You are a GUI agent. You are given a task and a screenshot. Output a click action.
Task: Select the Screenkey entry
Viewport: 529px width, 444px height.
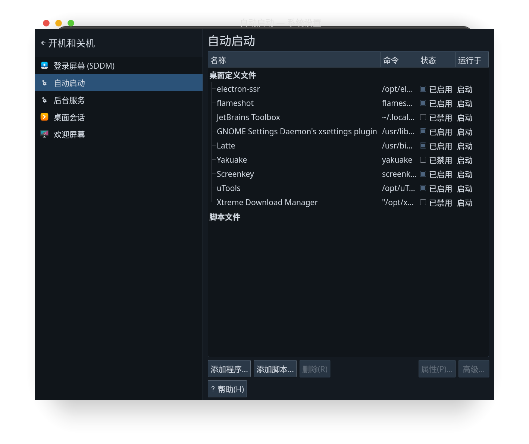[235, 174]
